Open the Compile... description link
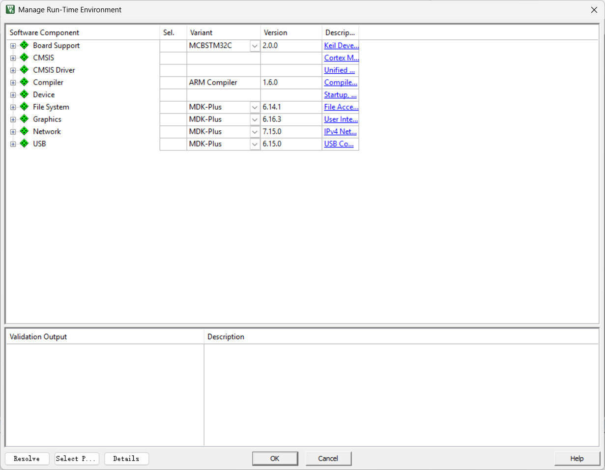Screen dimensions: 605x470 coord(341,82)
